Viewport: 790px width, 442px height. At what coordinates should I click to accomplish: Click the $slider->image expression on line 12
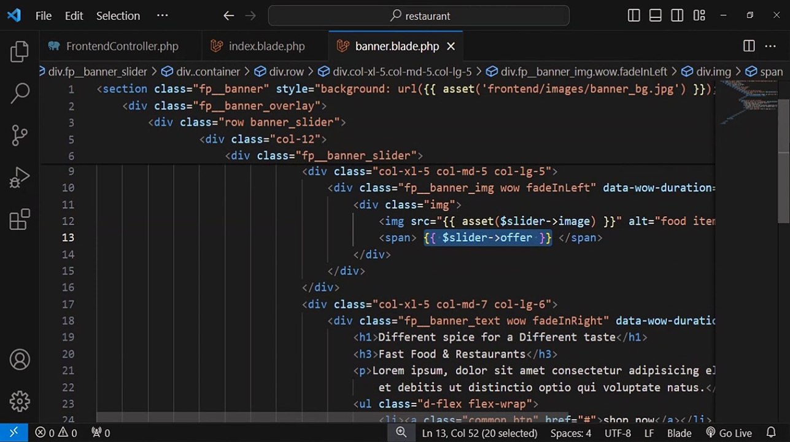click(546, 221)
